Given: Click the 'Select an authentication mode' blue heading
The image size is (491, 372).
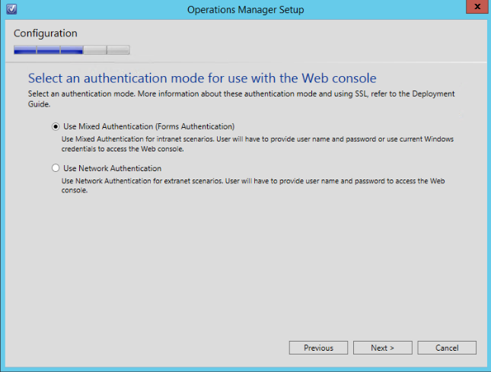Looking at the screenshot, I should coord(202,78).
